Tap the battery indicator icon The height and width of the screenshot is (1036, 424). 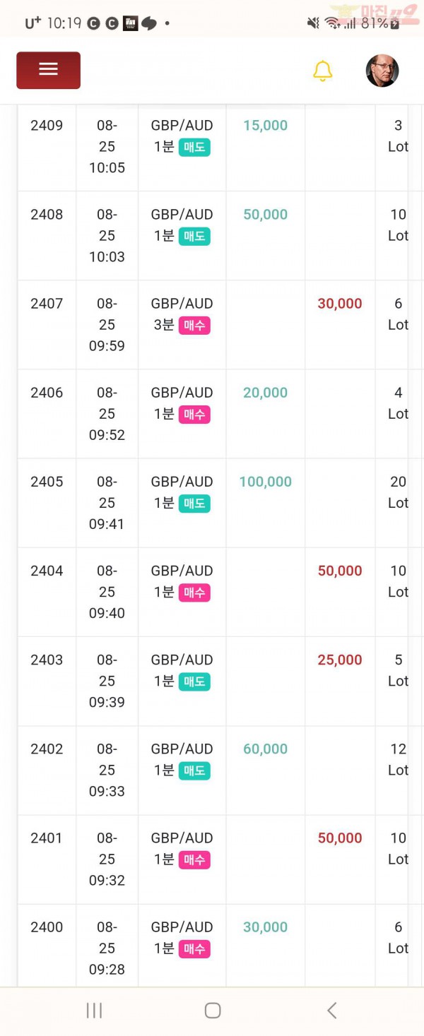pyautogui.click(x=395, y=24)
